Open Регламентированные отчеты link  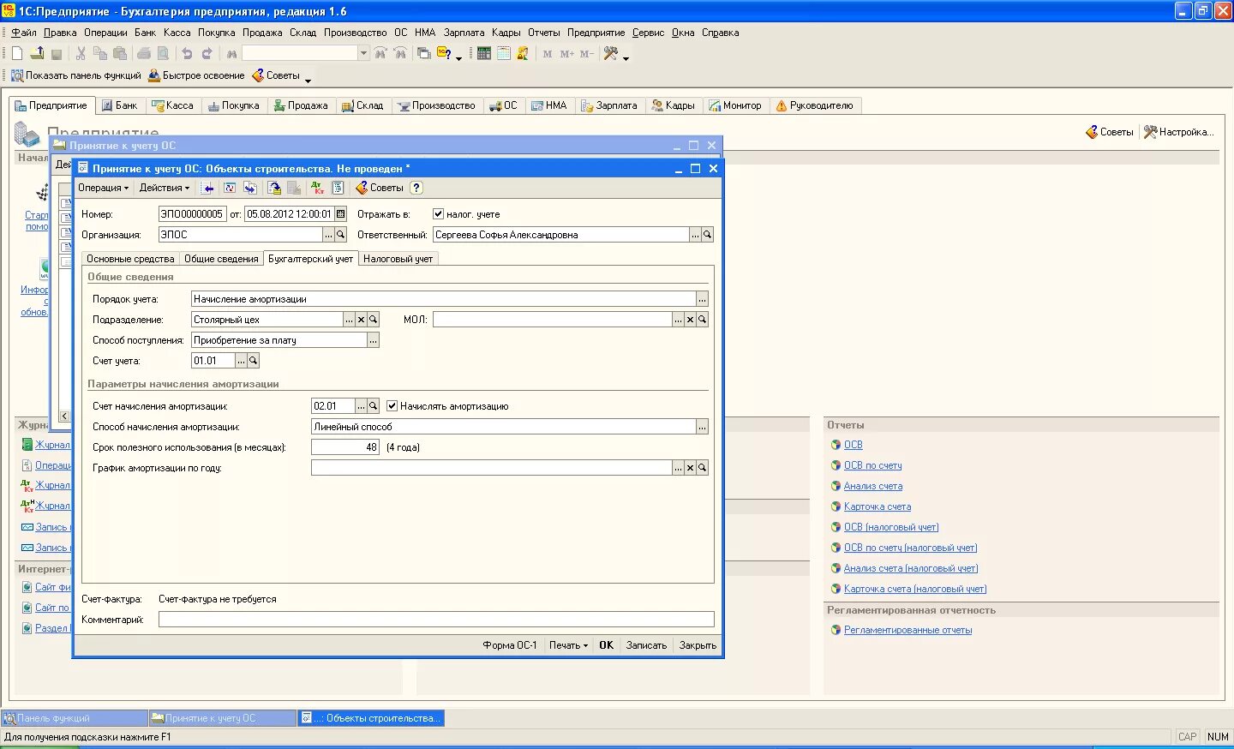(908, 630)
